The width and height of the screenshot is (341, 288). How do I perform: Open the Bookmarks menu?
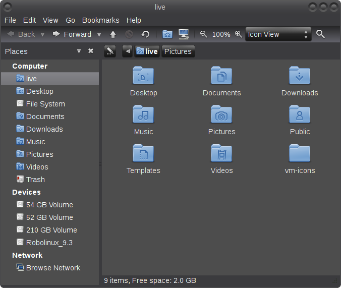pos(101,20)
